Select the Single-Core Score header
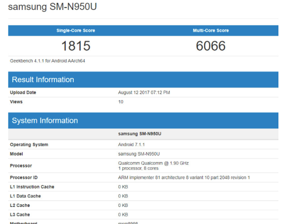 tap(76, 30)
